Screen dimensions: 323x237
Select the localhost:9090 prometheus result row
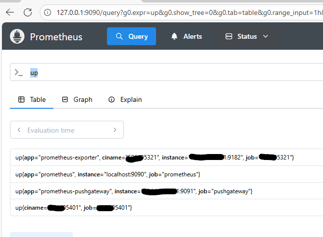(x=166, y=174)
